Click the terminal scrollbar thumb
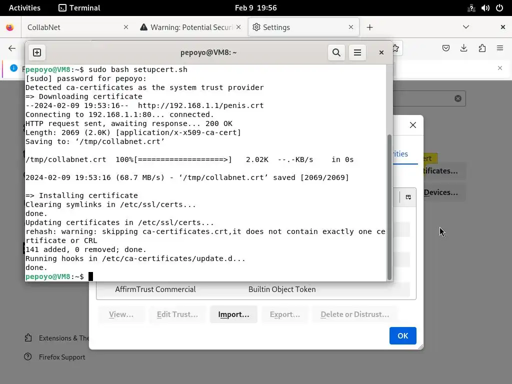 point(389,207)
